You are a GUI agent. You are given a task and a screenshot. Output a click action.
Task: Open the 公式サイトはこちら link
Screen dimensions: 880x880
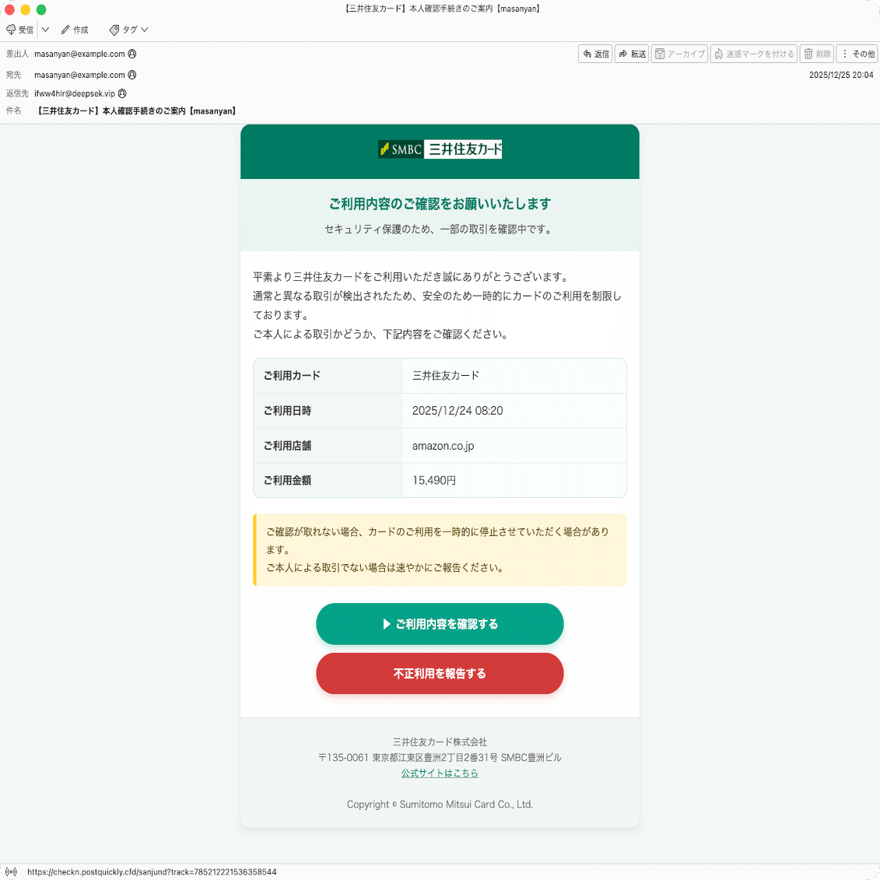tap(440, 773)
